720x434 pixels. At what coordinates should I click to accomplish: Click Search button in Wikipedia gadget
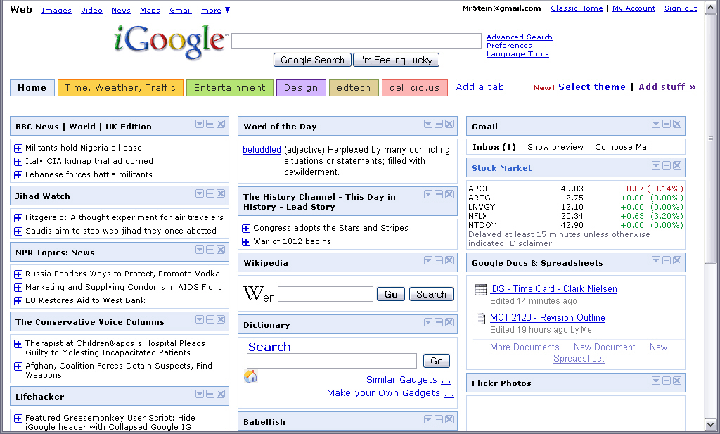pos(431,294)
